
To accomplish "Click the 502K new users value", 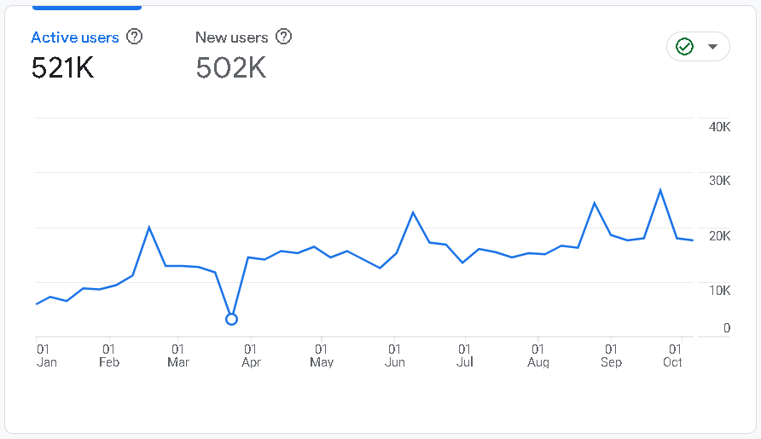I will click(x=230, y=68).
